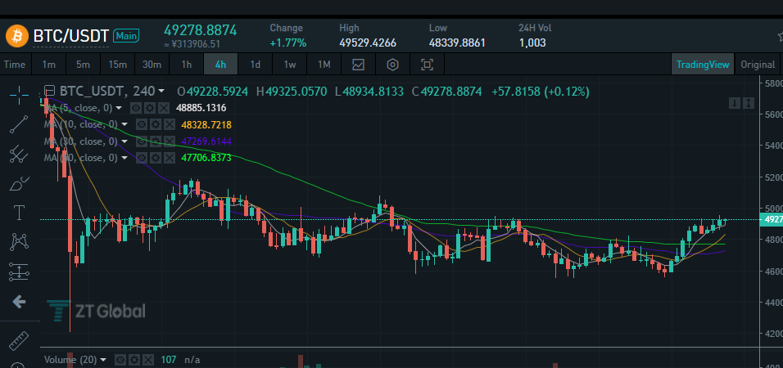Select the trend line drawing tool

(x=20, y=124)
